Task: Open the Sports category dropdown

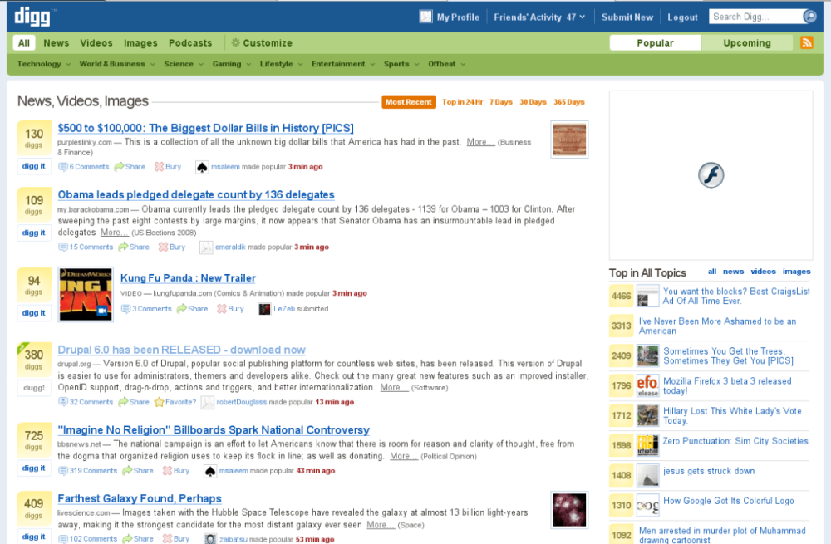Action: [x=401, y=63]
